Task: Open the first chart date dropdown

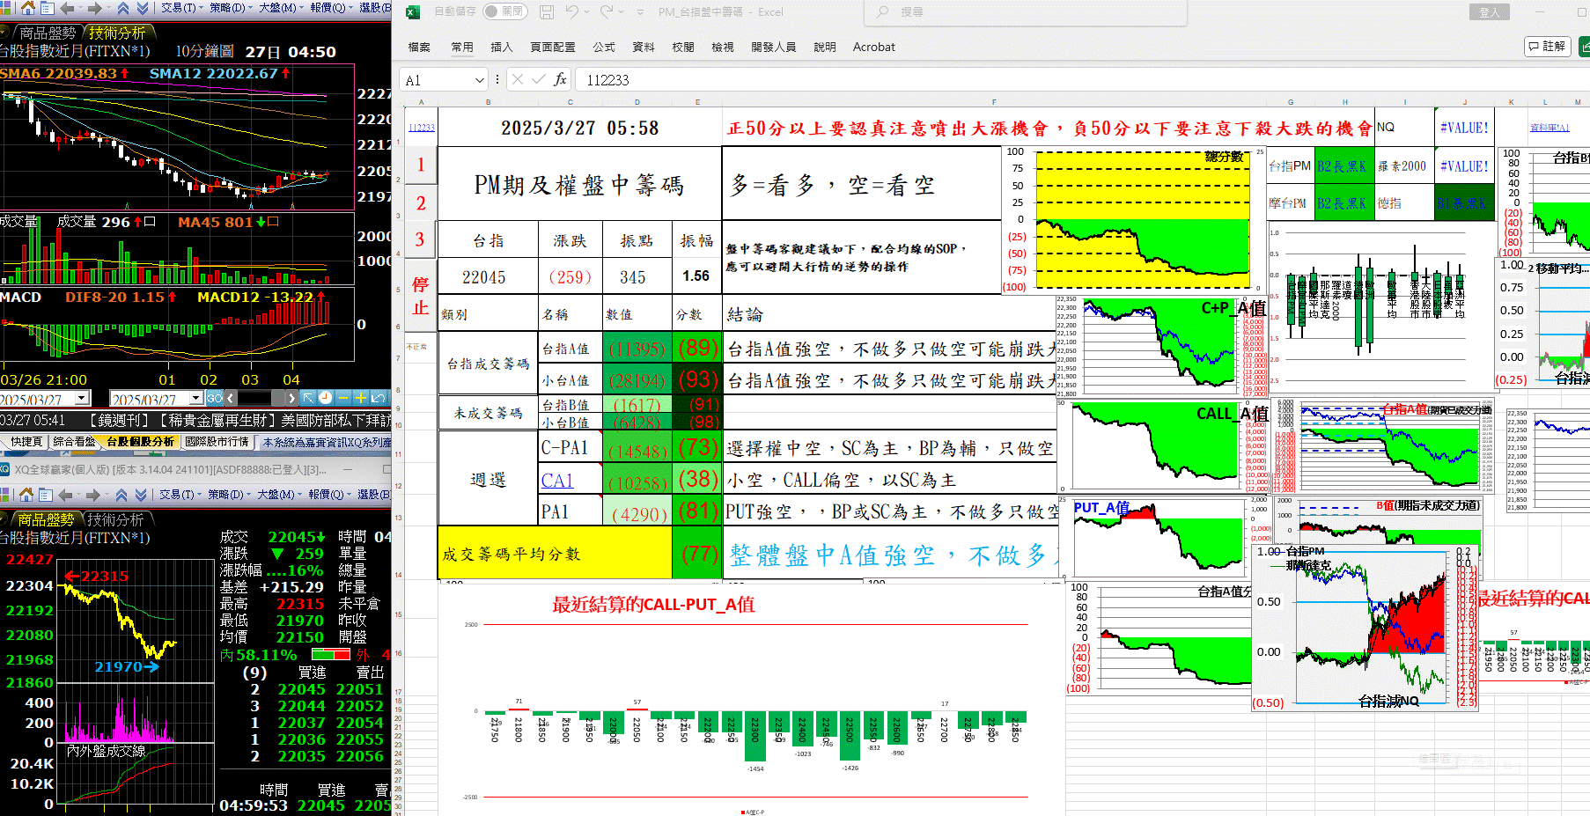Action: pos(81,398)
